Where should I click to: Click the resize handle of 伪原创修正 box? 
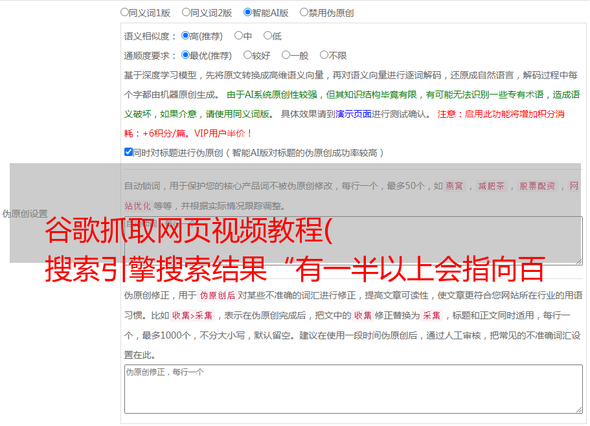pyautogui.click(x=578, y=409)
